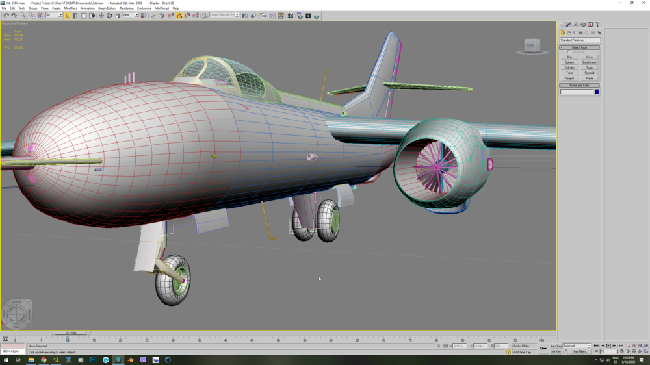Click the Pyramid primitive button

click(589, 73)
